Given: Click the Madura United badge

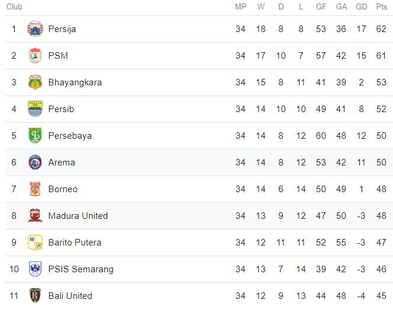Looking at the screenshot, I should click(36, 216).
